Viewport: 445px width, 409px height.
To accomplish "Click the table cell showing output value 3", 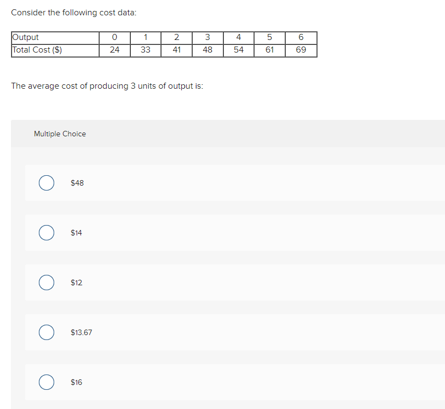I will (207, 38).
